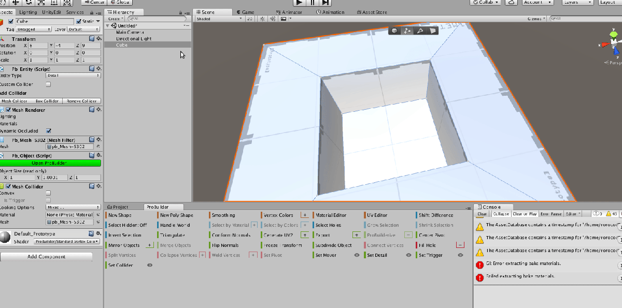Viewport: 622px width, 308px height.
Task: Toggle scene lighting sun icon
Action: [x=262, y=19]
